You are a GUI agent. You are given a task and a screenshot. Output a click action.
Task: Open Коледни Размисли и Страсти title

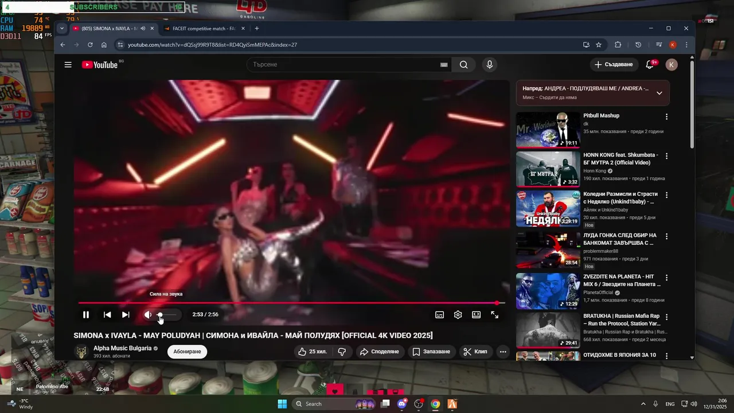620,198
